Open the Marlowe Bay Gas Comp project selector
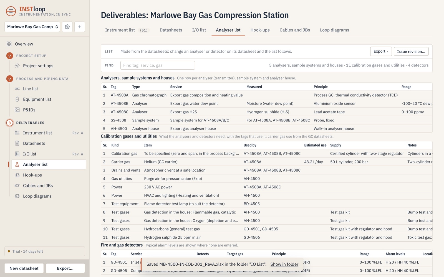Viewport: 444px width, 277px height. pos(32,27)
